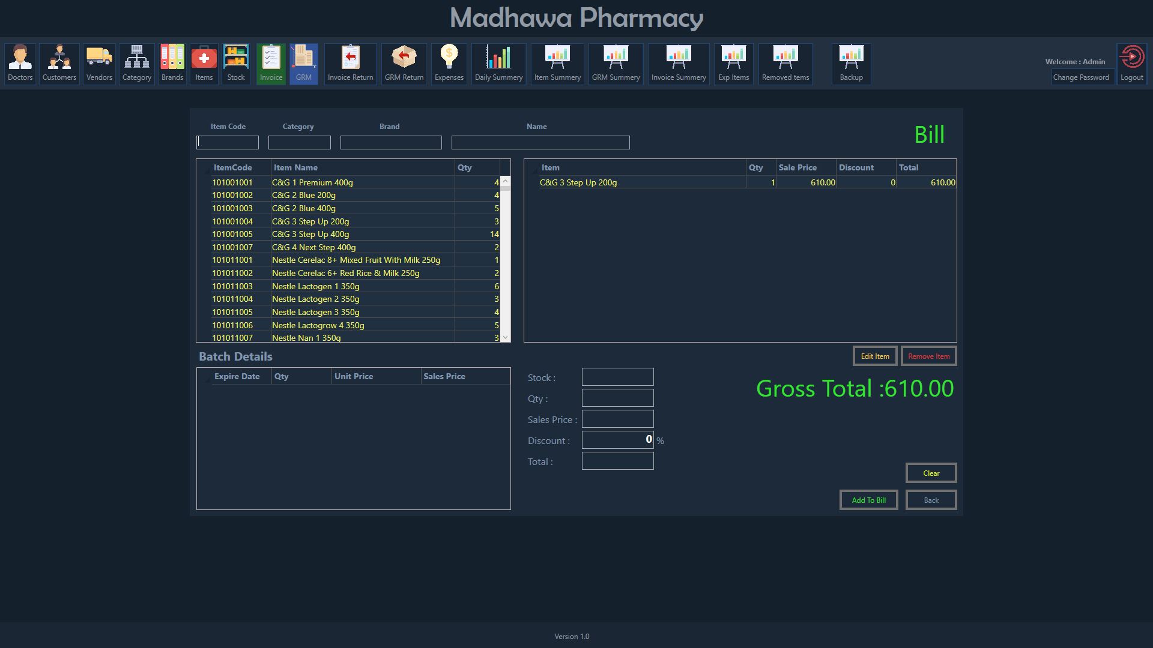
Task: Focus the Brand search field
Action: [391, 142]
